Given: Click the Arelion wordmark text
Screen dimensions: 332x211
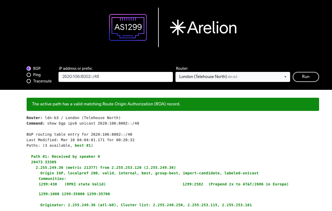Looking at the screenshot, I should click(212, 28).
